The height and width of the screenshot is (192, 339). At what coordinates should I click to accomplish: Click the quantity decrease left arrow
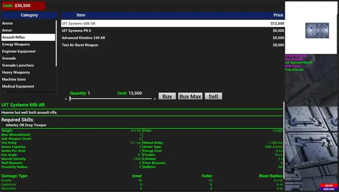[x=66, y=99]
